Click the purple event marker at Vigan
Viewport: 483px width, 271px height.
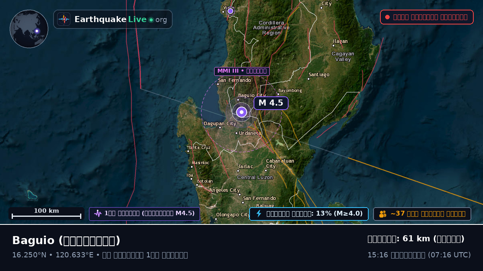coord(231,11)
